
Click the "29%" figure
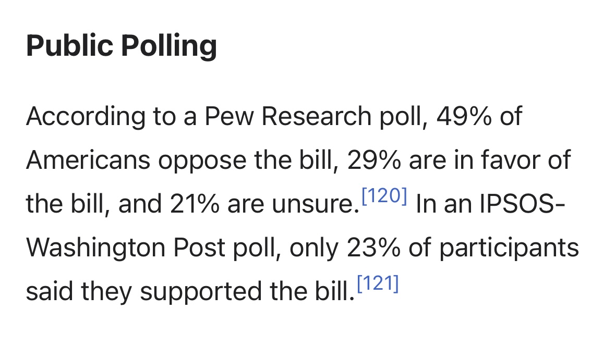tap(374, 160)
